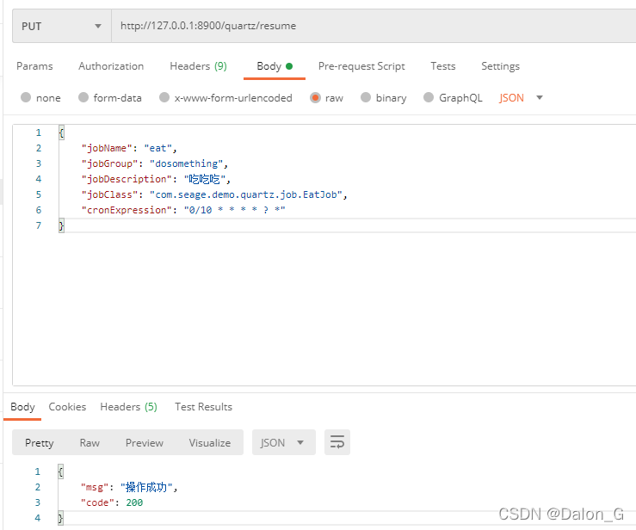The width and height of the screenshot is (636, 530).
Task: Expand the orange JSON body type dropdown
Action: (x=521, y=98)
